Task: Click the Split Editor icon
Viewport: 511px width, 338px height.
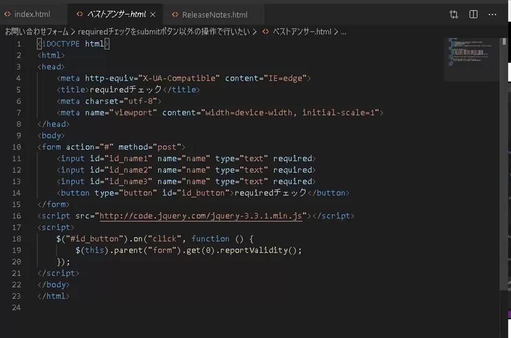Action: coord(473,14)
